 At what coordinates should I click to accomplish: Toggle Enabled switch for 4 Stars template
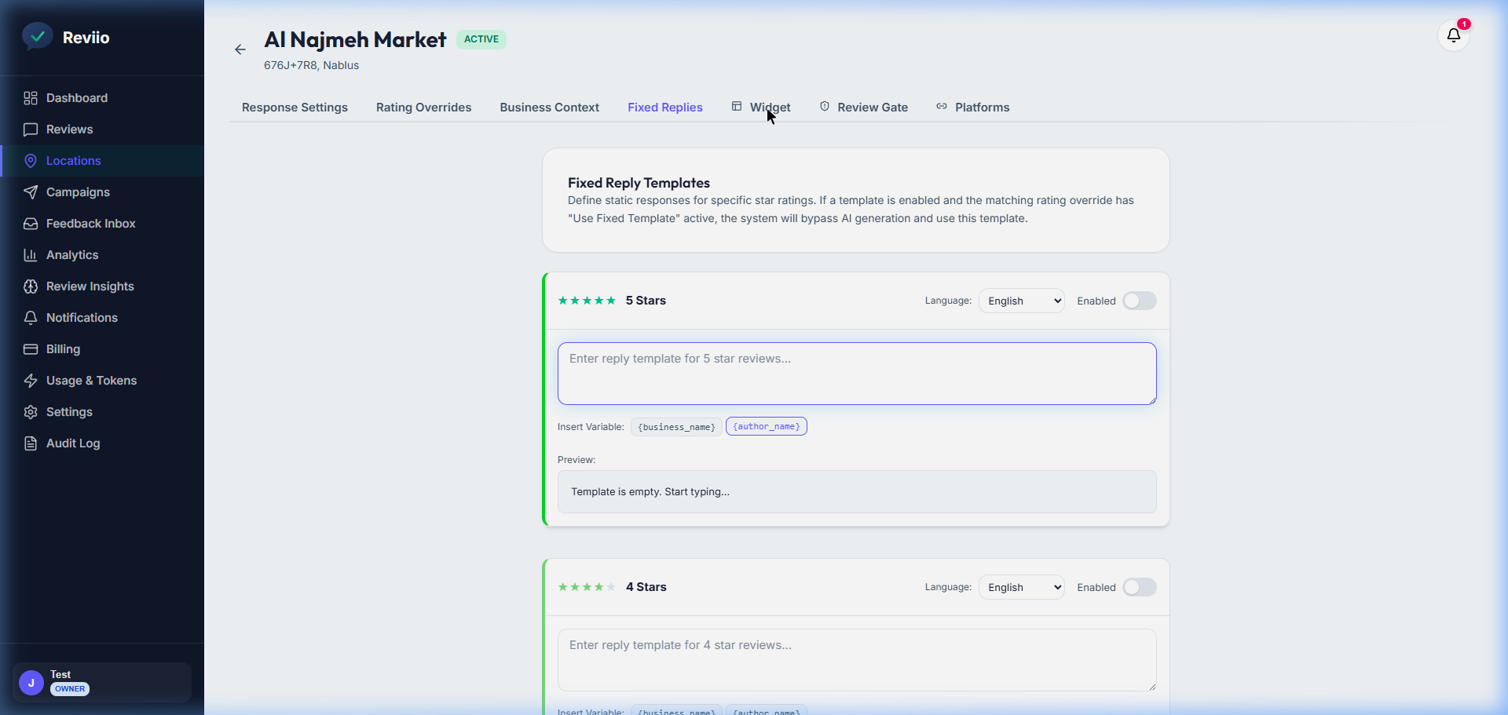coord(1140,587)
